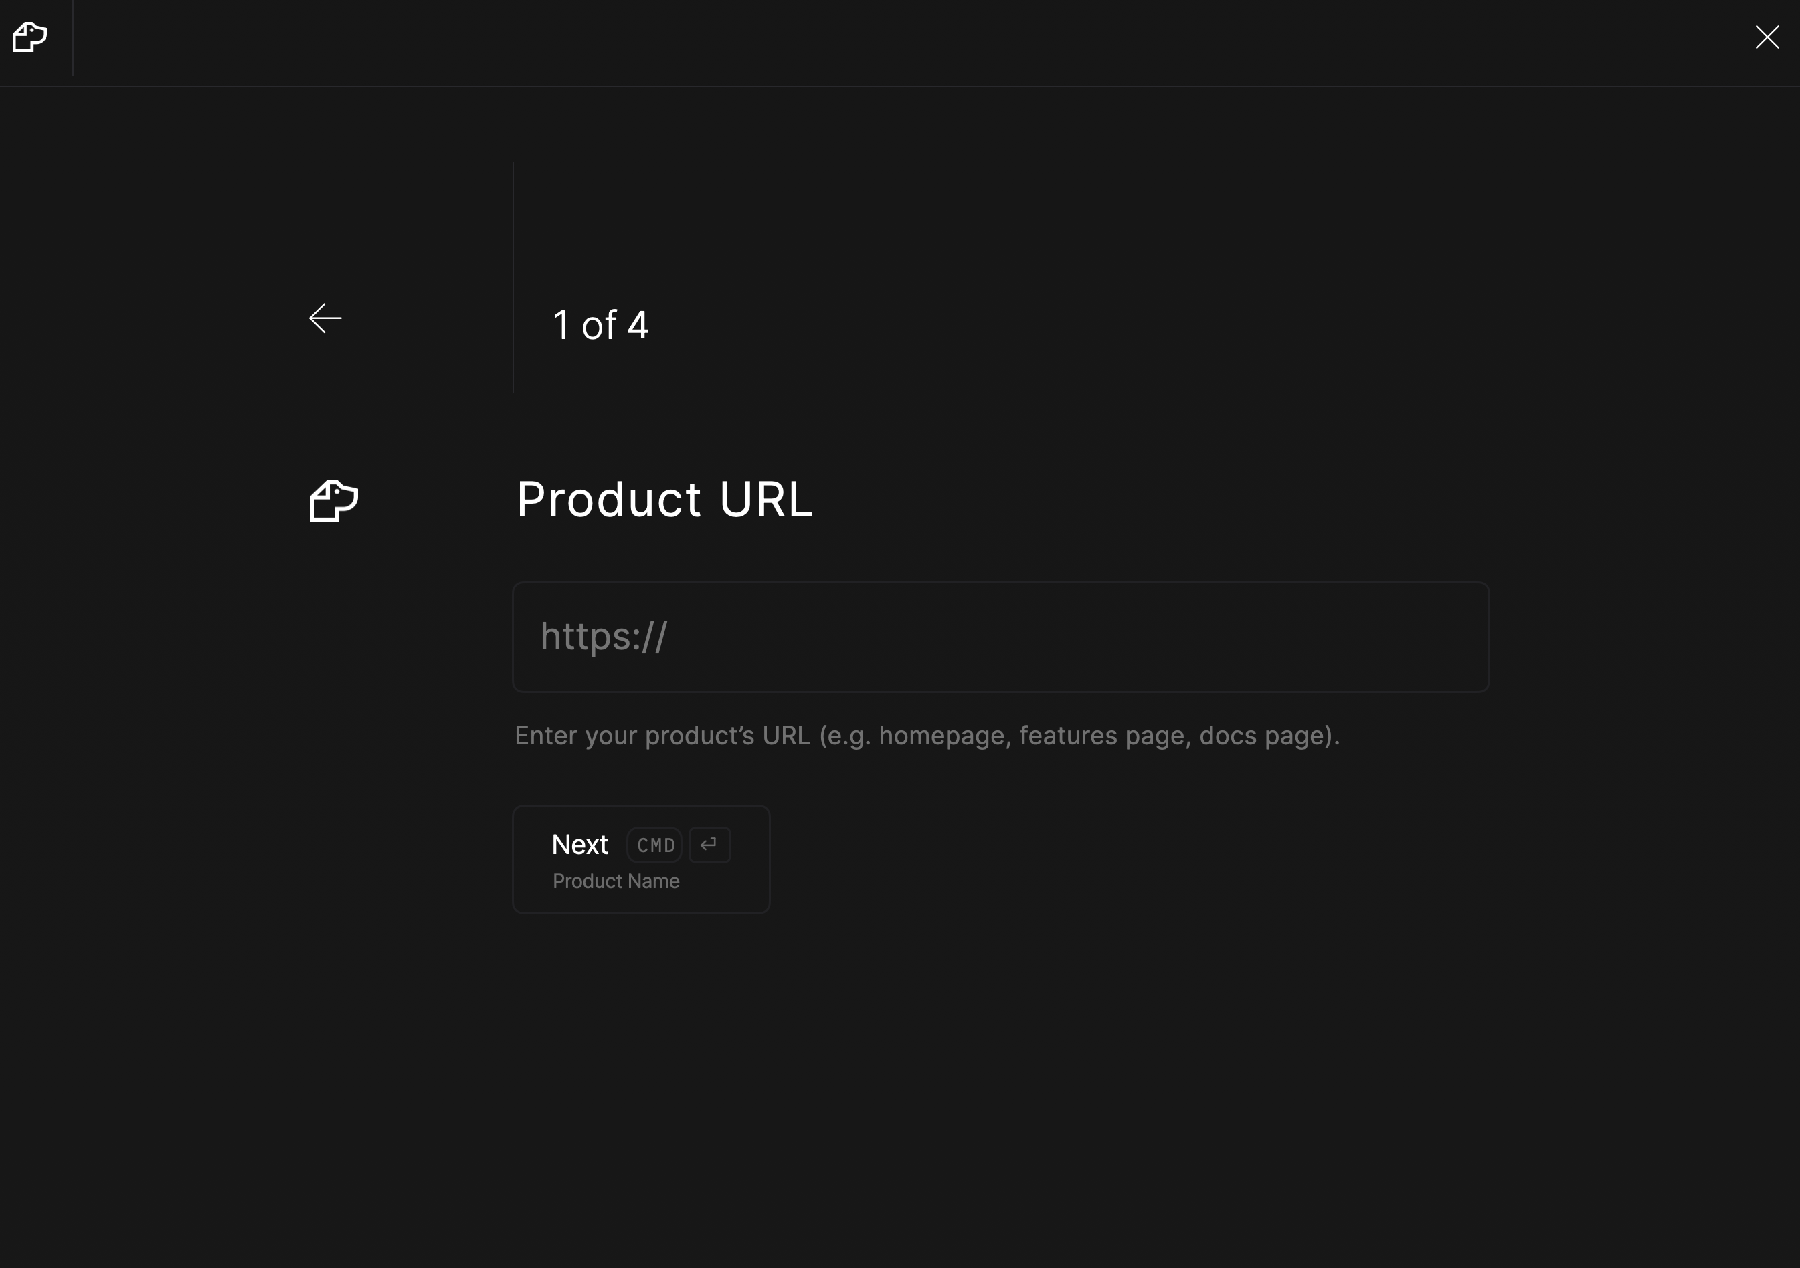This screenshot has width=1800, height=1268.
Task: Click the Product Name label under Next
Action: (x=616, y=881)
